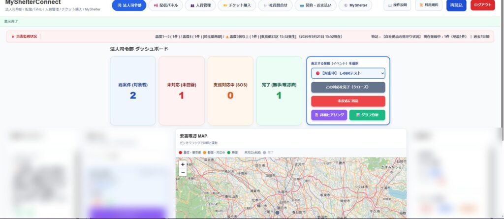Zoom in the map with plus button
Viewport: 504px width, 219px height.
pyautogui.click(x=183, y=164)
